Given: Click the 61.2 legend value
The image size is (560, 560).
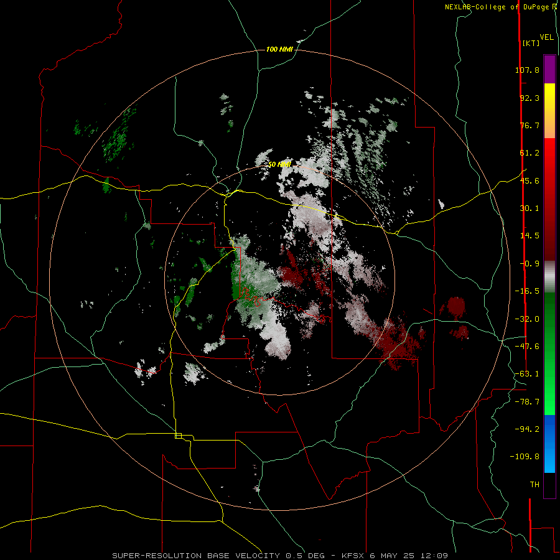Looking at the screenshot, I should point(530,153).
